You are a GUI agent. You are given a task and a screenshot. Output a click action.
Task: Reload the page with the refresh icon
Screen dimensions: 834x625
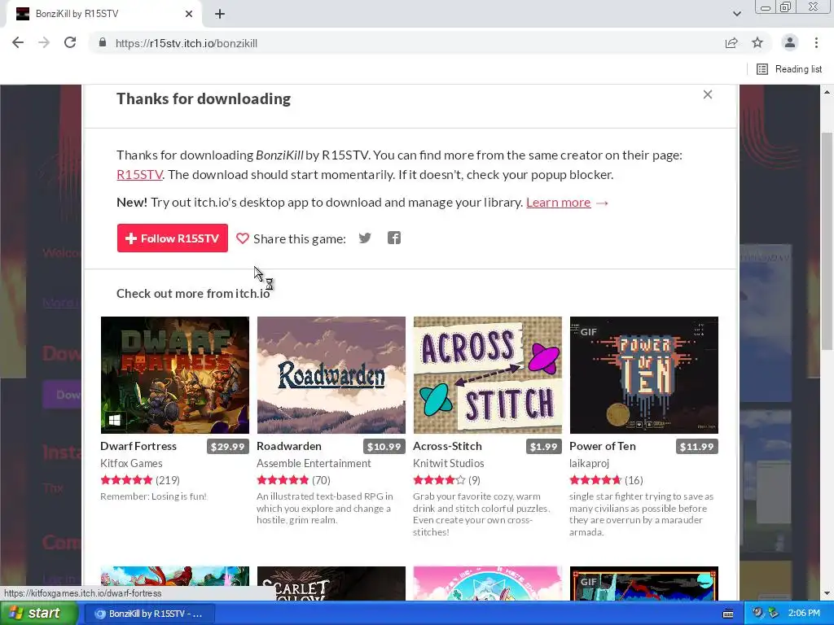point(70,42)
